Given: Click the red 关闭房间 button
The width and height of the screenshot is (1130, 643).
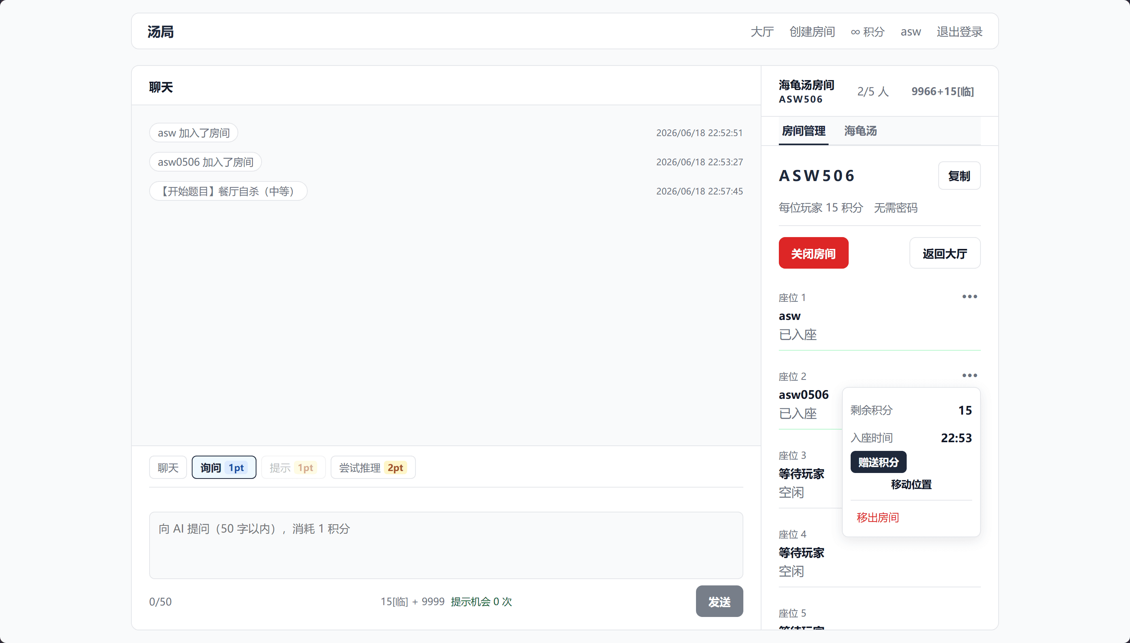Looking at the screenshot, I should point(813,253).
